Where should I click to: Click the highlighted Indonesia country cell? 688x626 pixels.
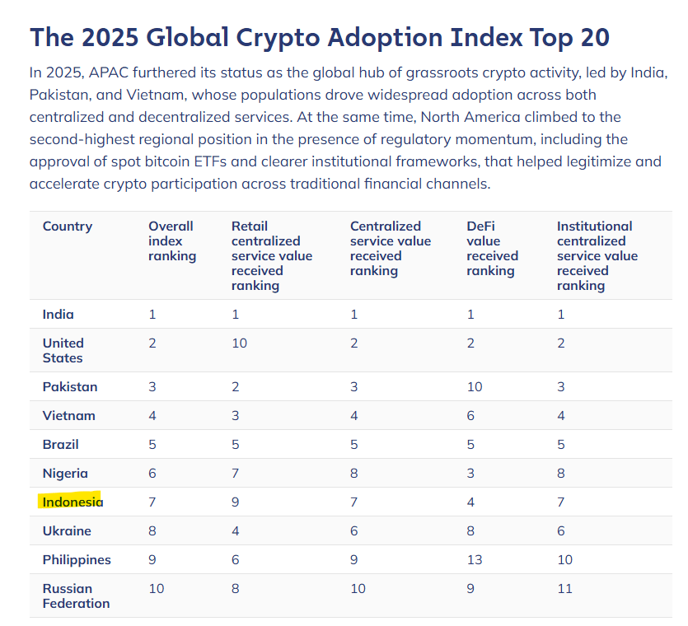click(x=73, y=502)
